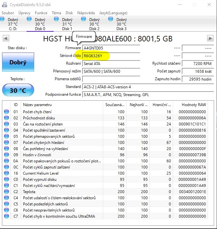This screenshot has height=229, width=217.
Task: Open the Soubor menu
Action: [x=8, y=13]
